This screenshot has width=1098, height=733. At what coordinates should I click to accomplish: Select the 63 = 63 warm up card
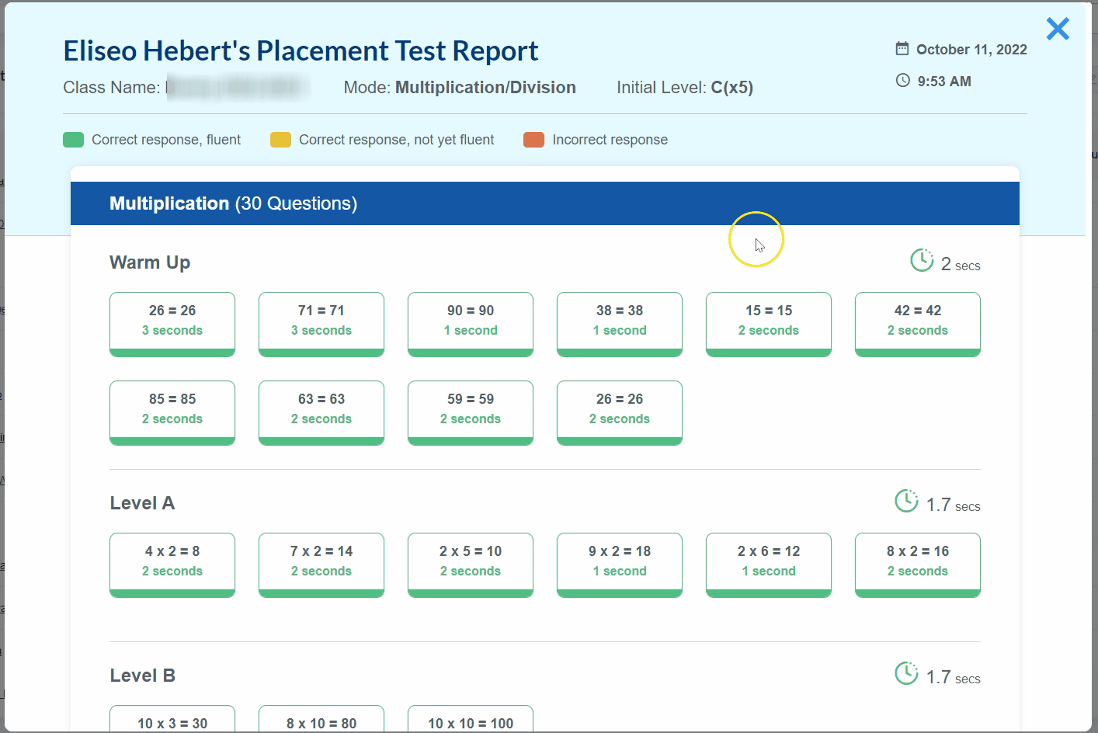[x=321, y=413]
